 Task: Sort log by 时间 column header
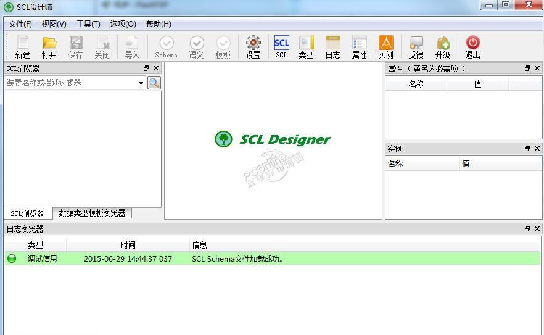(128, 245)
